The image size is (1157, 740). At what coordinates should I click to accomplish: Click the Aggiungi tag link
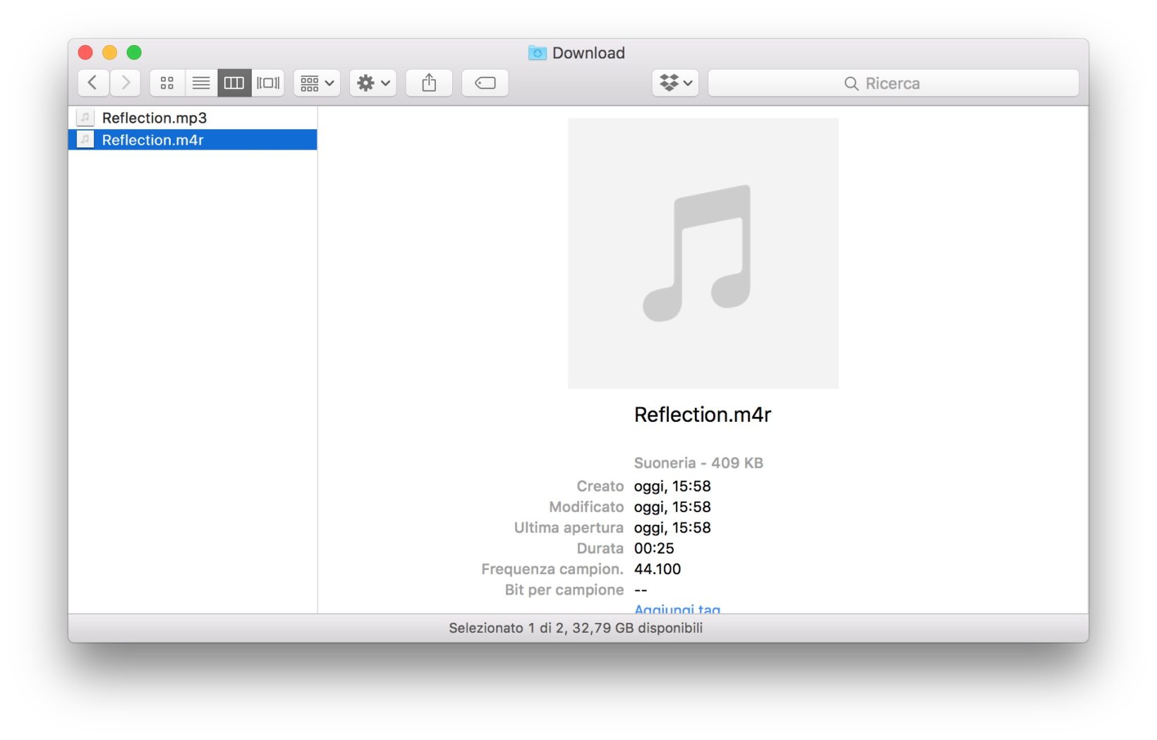pos(677,608)
